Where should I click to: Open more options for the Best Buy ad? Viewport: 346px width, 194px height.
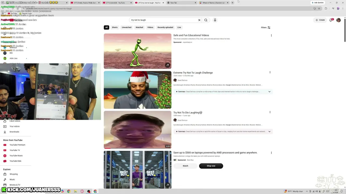(x=271, y=153)
